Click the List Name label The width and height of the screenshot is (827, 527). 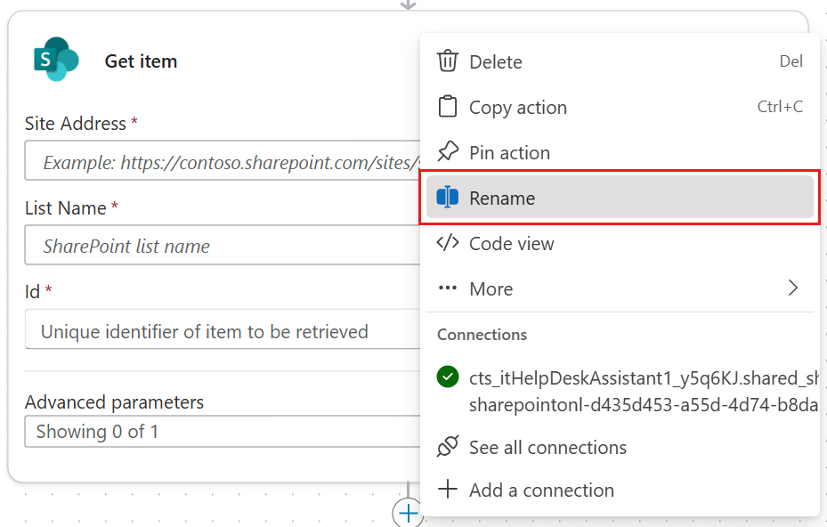click(65, 207)
